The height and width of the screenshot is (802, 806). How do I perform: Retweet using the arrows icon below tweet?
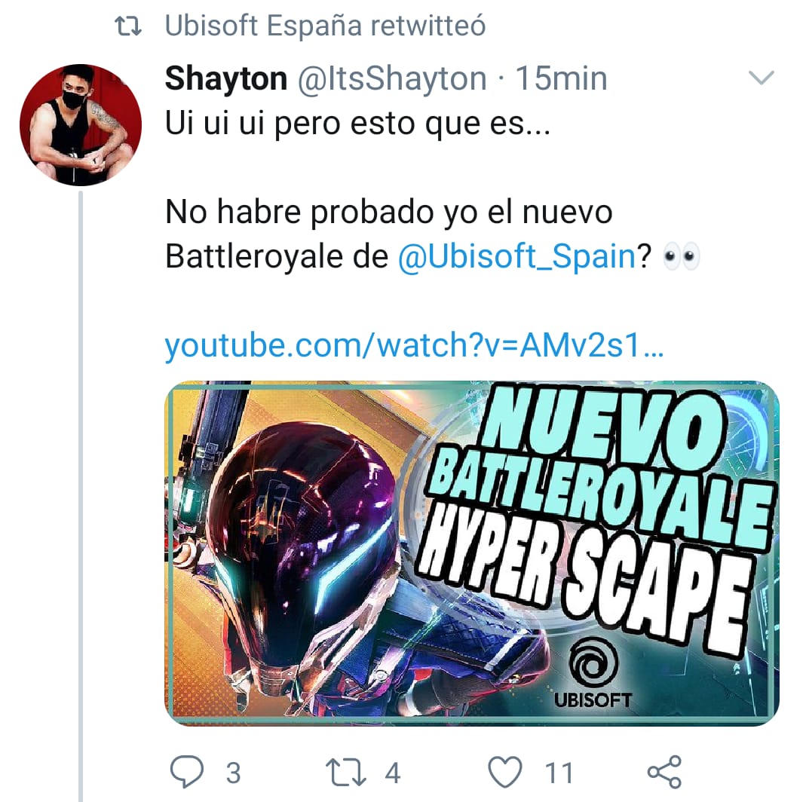pos(346,773)
